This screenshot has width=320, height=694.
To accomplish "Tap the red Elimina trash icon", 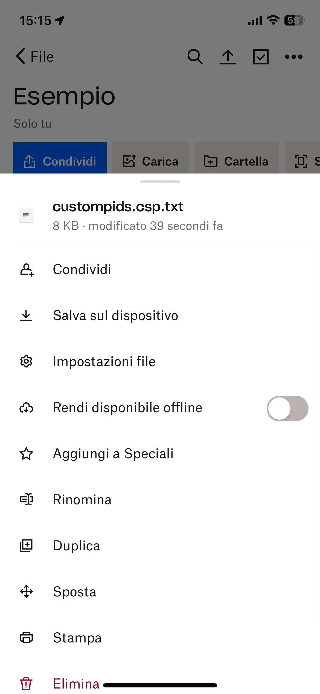I will 26,684.
